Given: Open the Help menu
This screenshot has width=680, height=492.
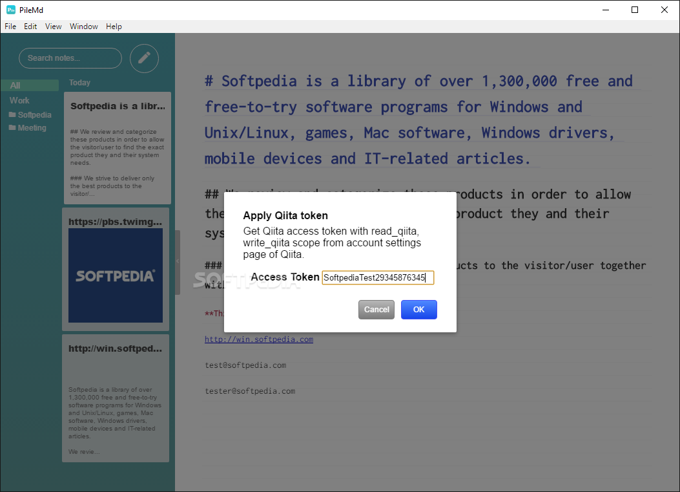Looking at the screenshot, I should tap(114, 27).
